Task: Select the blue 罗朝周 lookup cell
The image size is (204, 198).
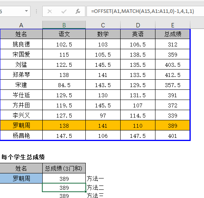Action: point(21,178)
